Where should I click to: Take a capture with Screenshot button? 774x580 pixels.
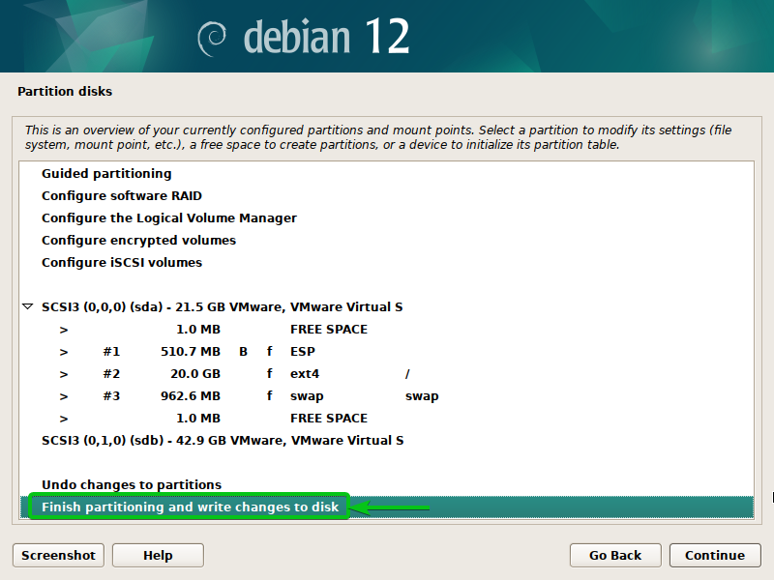coord(59,555)
